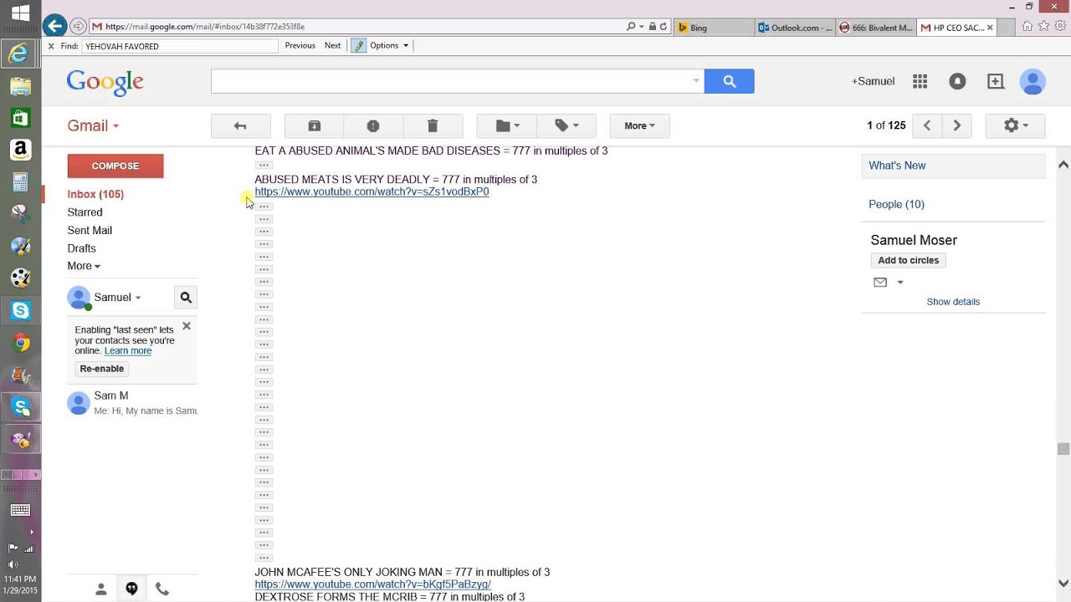Click the Re-enable last seen button
1071x602 pixels.
coord(102,369)
